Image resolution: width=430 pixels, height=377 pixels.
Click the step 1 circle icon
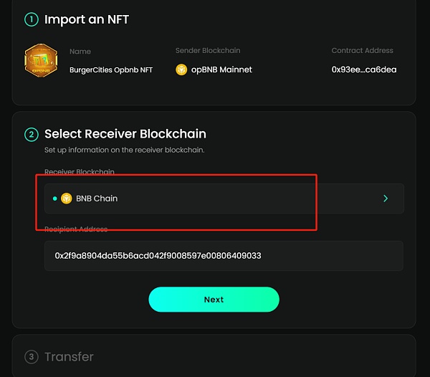[x=31, y=19]
